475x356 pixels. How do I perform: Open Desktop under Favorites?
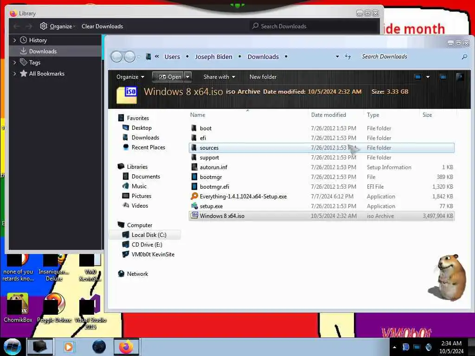[141, 128]
